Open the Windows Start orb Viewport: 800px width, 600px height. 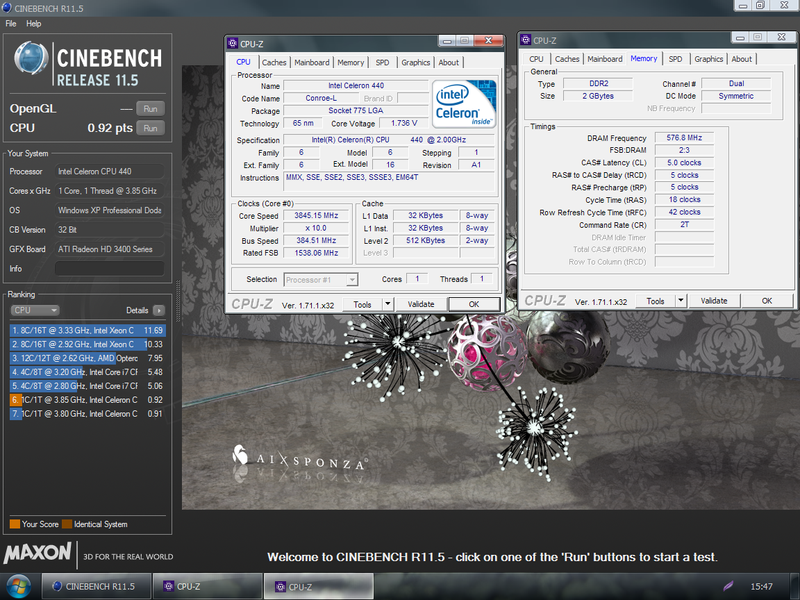[x=18, y=587]
